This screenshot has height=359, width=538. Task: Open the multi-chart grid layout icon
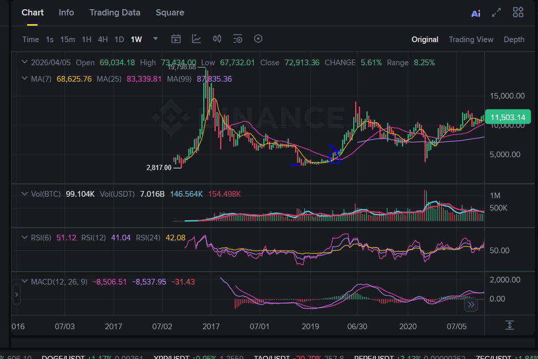pyautogui.click(x=518, y=12)
